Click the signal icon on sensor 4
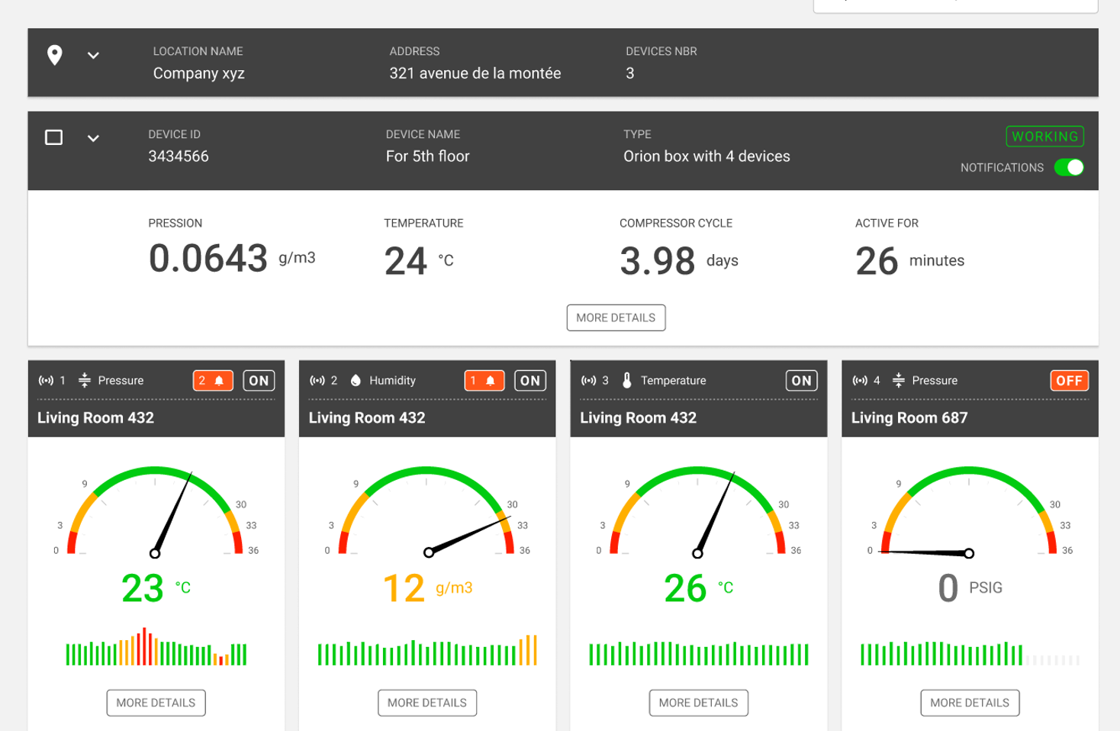Viewport: 1120px width, 731px height. click(858, 380)
